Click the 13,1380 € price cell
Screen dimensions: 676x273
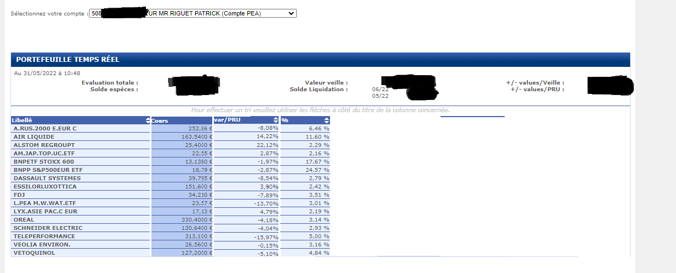click(x=182, y=161)
